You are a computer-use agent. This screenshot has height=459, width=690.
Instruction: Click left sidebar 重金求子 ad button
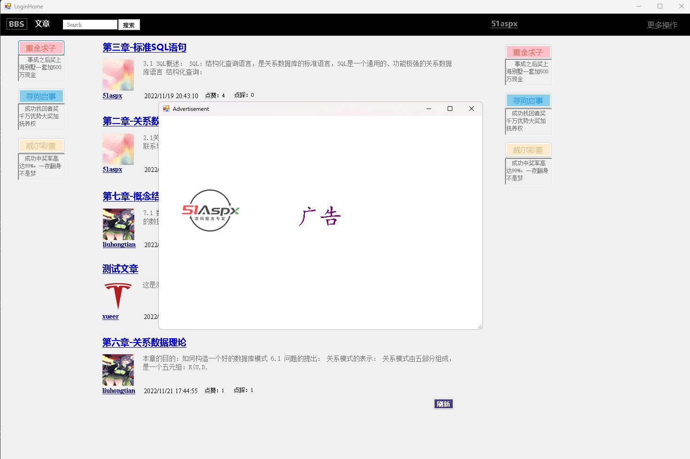41,48
